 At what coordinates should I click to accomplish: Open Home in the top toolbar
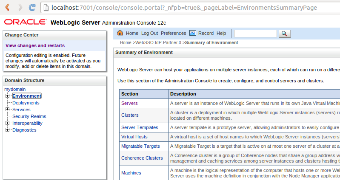[132, 33]
